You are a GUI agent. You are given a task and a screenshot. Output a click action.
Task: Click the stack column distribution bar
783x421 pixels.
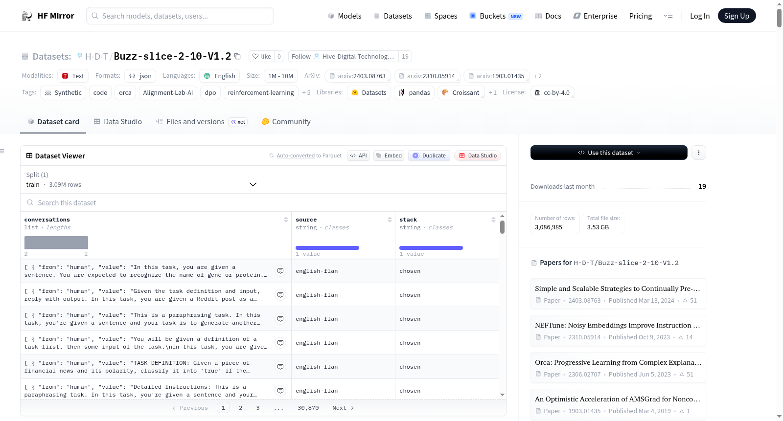[431, 248]
